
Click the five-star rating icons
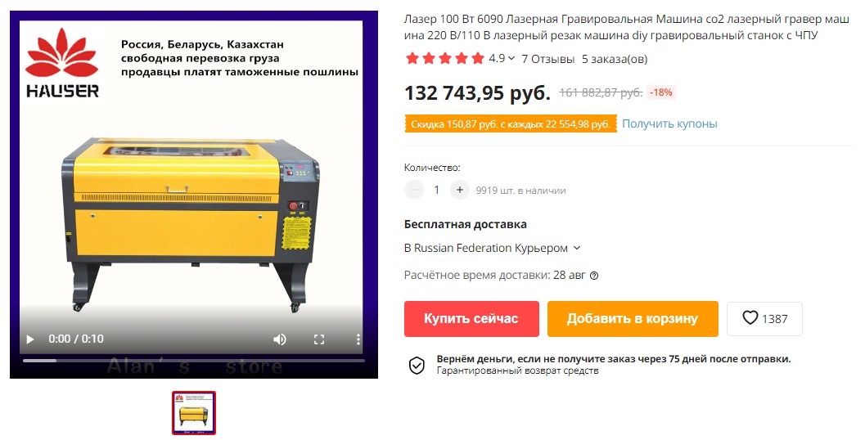click(444, 58)
